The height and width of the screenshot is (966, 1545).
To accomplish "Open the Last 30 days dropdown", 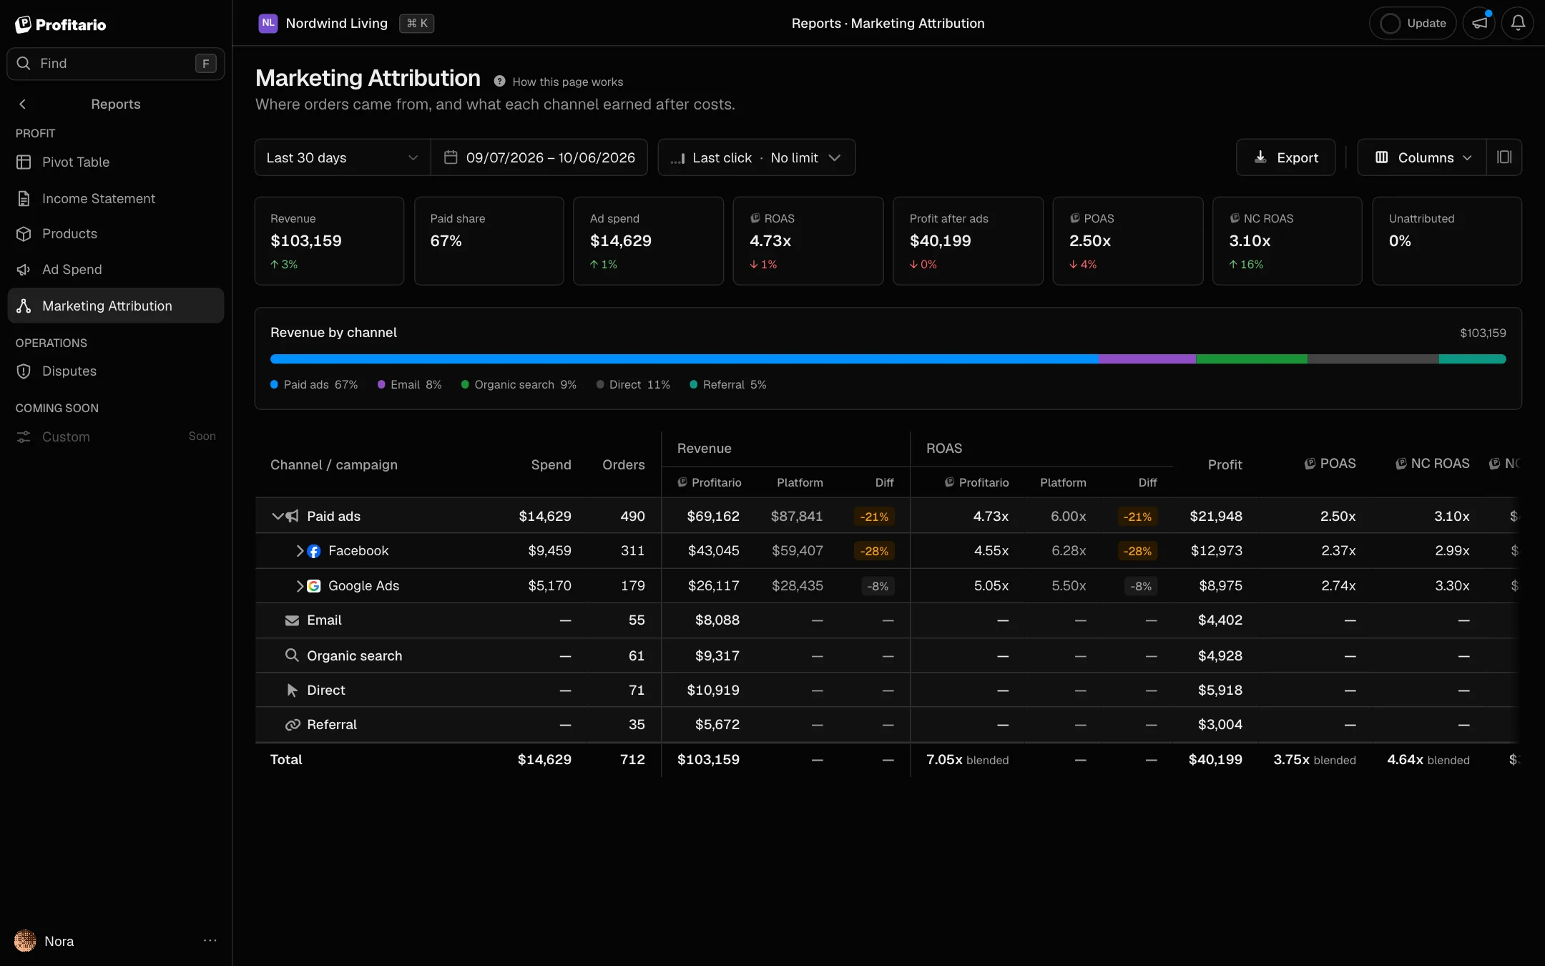I will (x=343, y=157).
